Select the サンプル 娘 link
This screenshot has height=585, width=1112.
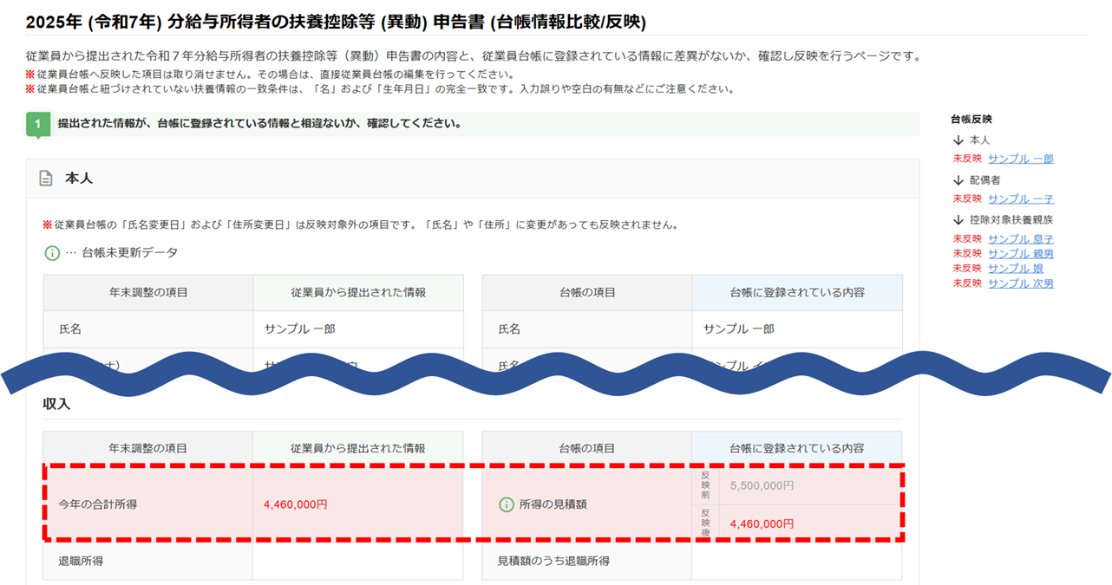pyautogui.click(x=1015, y=269)
